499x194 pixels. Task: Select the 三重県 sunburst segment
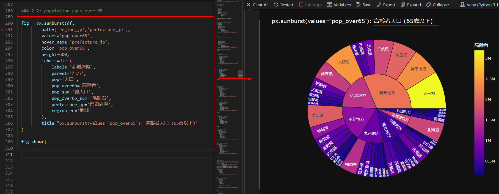[x=316, y=90]
